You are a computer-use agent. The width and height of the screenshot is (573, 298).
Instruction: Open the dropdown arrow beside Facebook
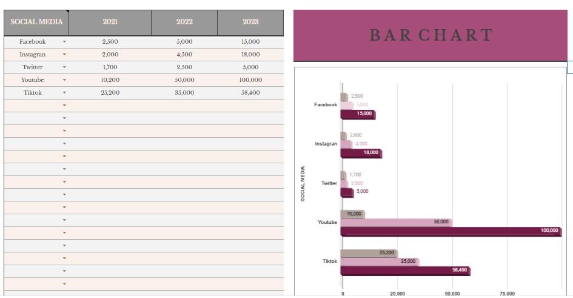click(64, 42)
